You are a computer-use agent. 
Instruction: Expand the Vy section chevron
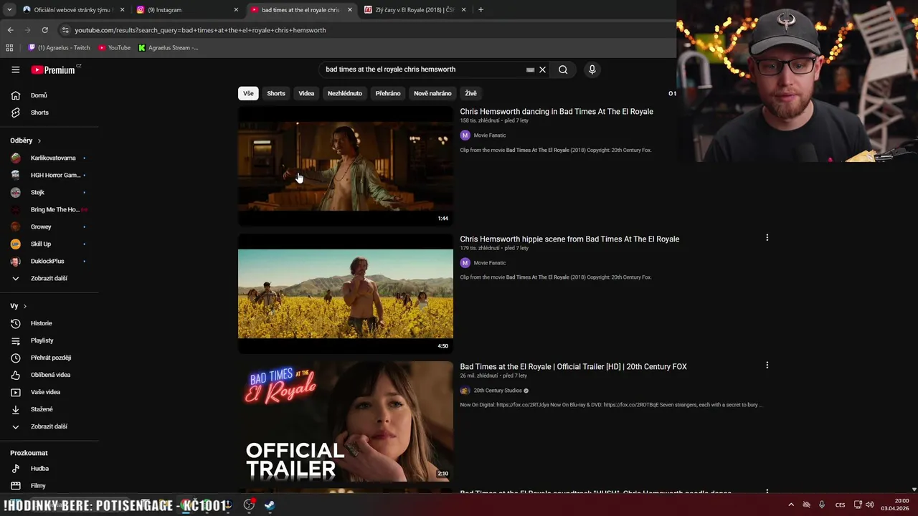[x=25, y=306]
